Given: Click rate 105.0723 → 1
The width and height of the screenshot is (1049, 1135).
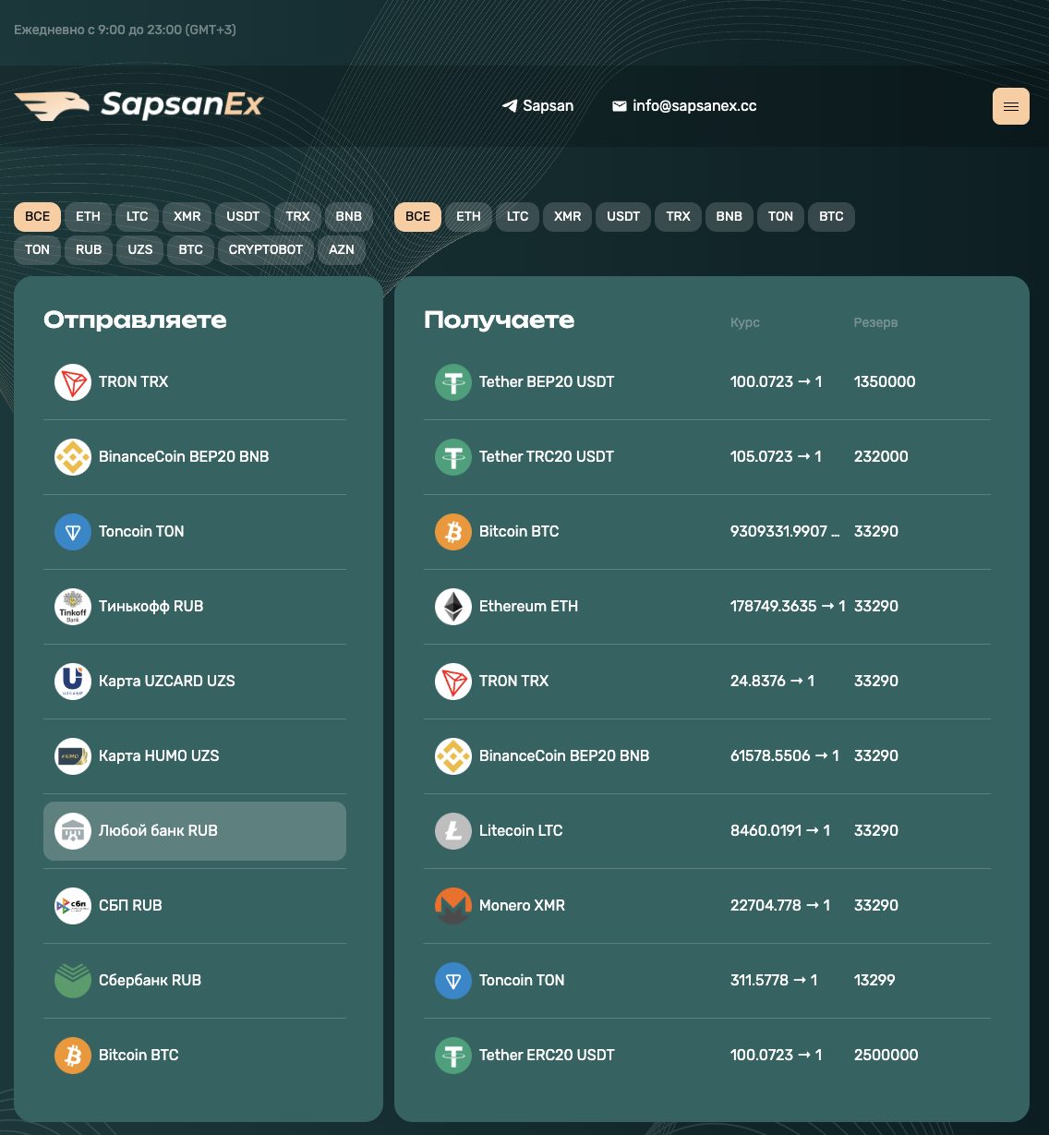Looking at the screenshot, I should (776, 457).
